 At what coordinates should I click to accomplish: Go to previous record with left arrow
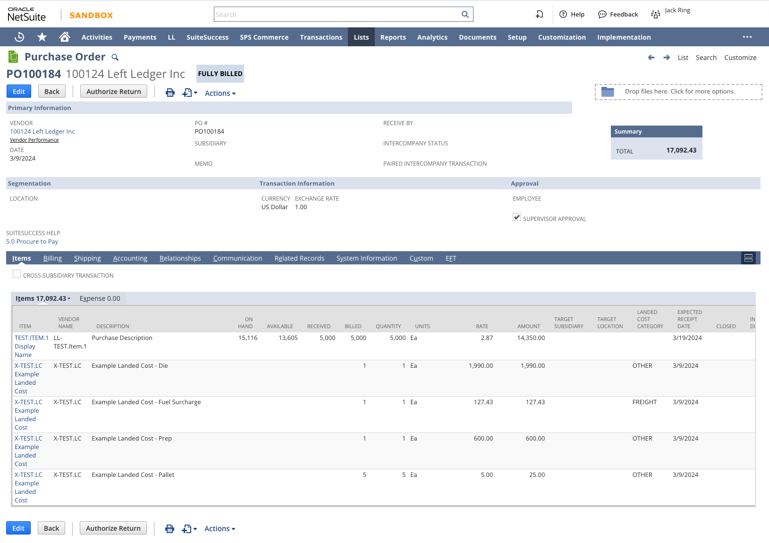coord(651,58)
